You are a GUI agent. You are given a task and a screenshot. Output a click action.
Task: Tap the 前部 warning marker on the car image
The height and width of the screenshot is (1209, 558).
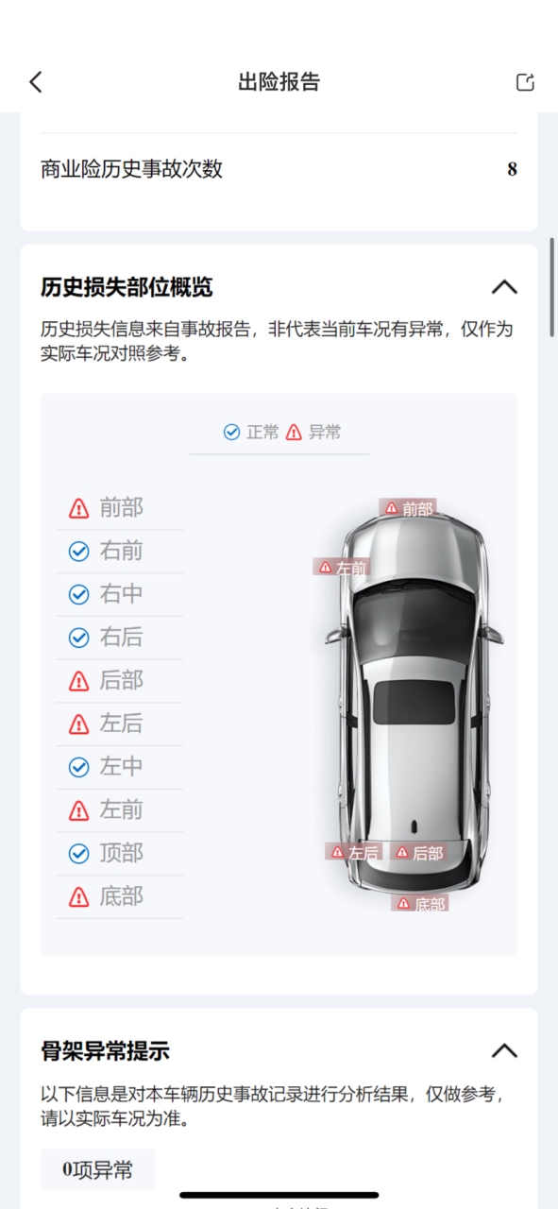pos(408,508)
